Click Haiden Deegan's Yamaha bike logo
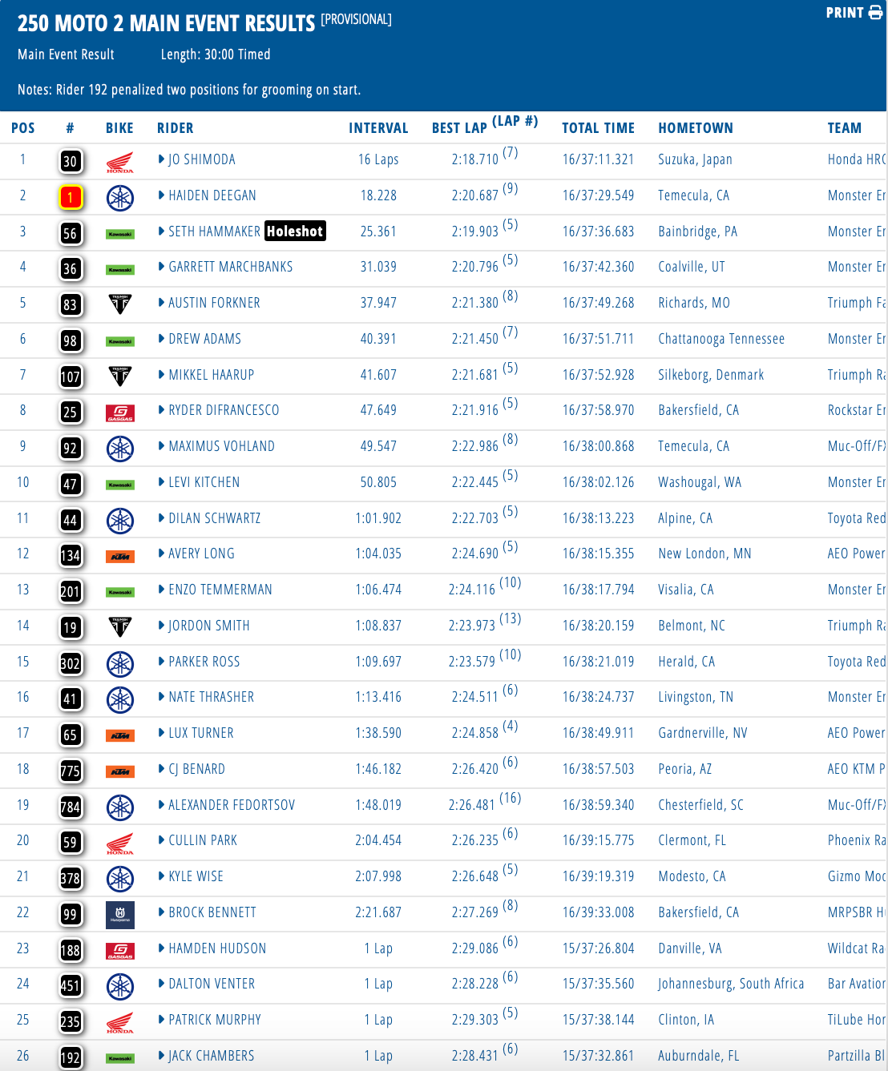This screenshot has width=888, height=1071. (120, 198)
